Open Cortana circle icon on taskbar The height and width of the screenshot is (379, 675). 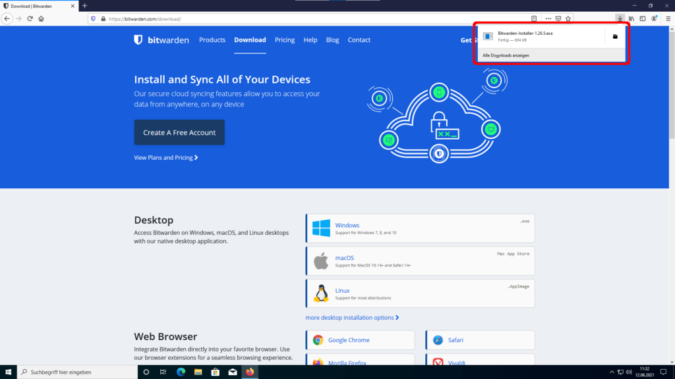146,372
